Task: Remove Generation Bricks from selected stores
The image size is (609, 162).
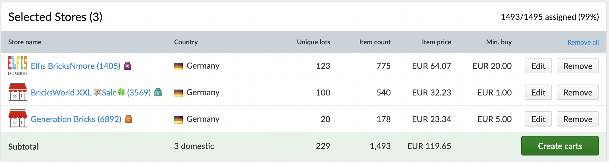Action: 577,119
